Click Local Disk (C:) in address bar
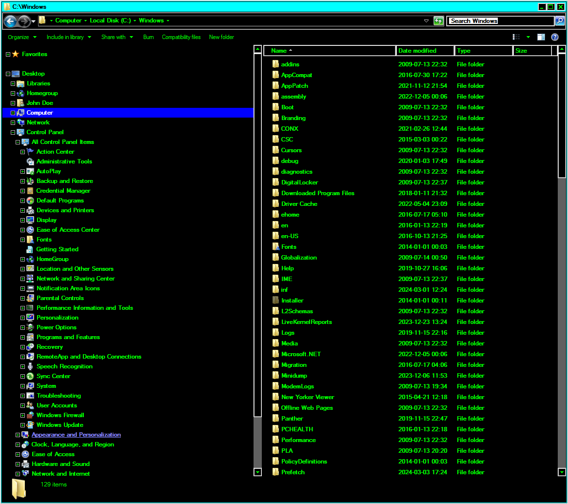568x504 pixels. pyautogui.click(x=110, y=20)
